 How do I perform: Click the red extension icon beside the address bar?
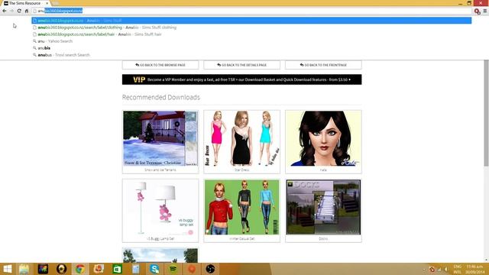pyautogui.click(x=477, y=11)
